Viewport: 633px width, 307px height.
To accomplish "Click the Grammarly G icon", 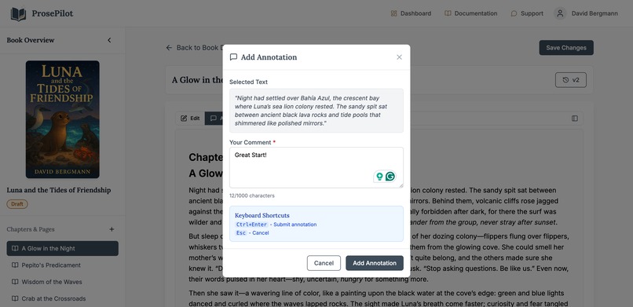I will click(x=390, y=177).
